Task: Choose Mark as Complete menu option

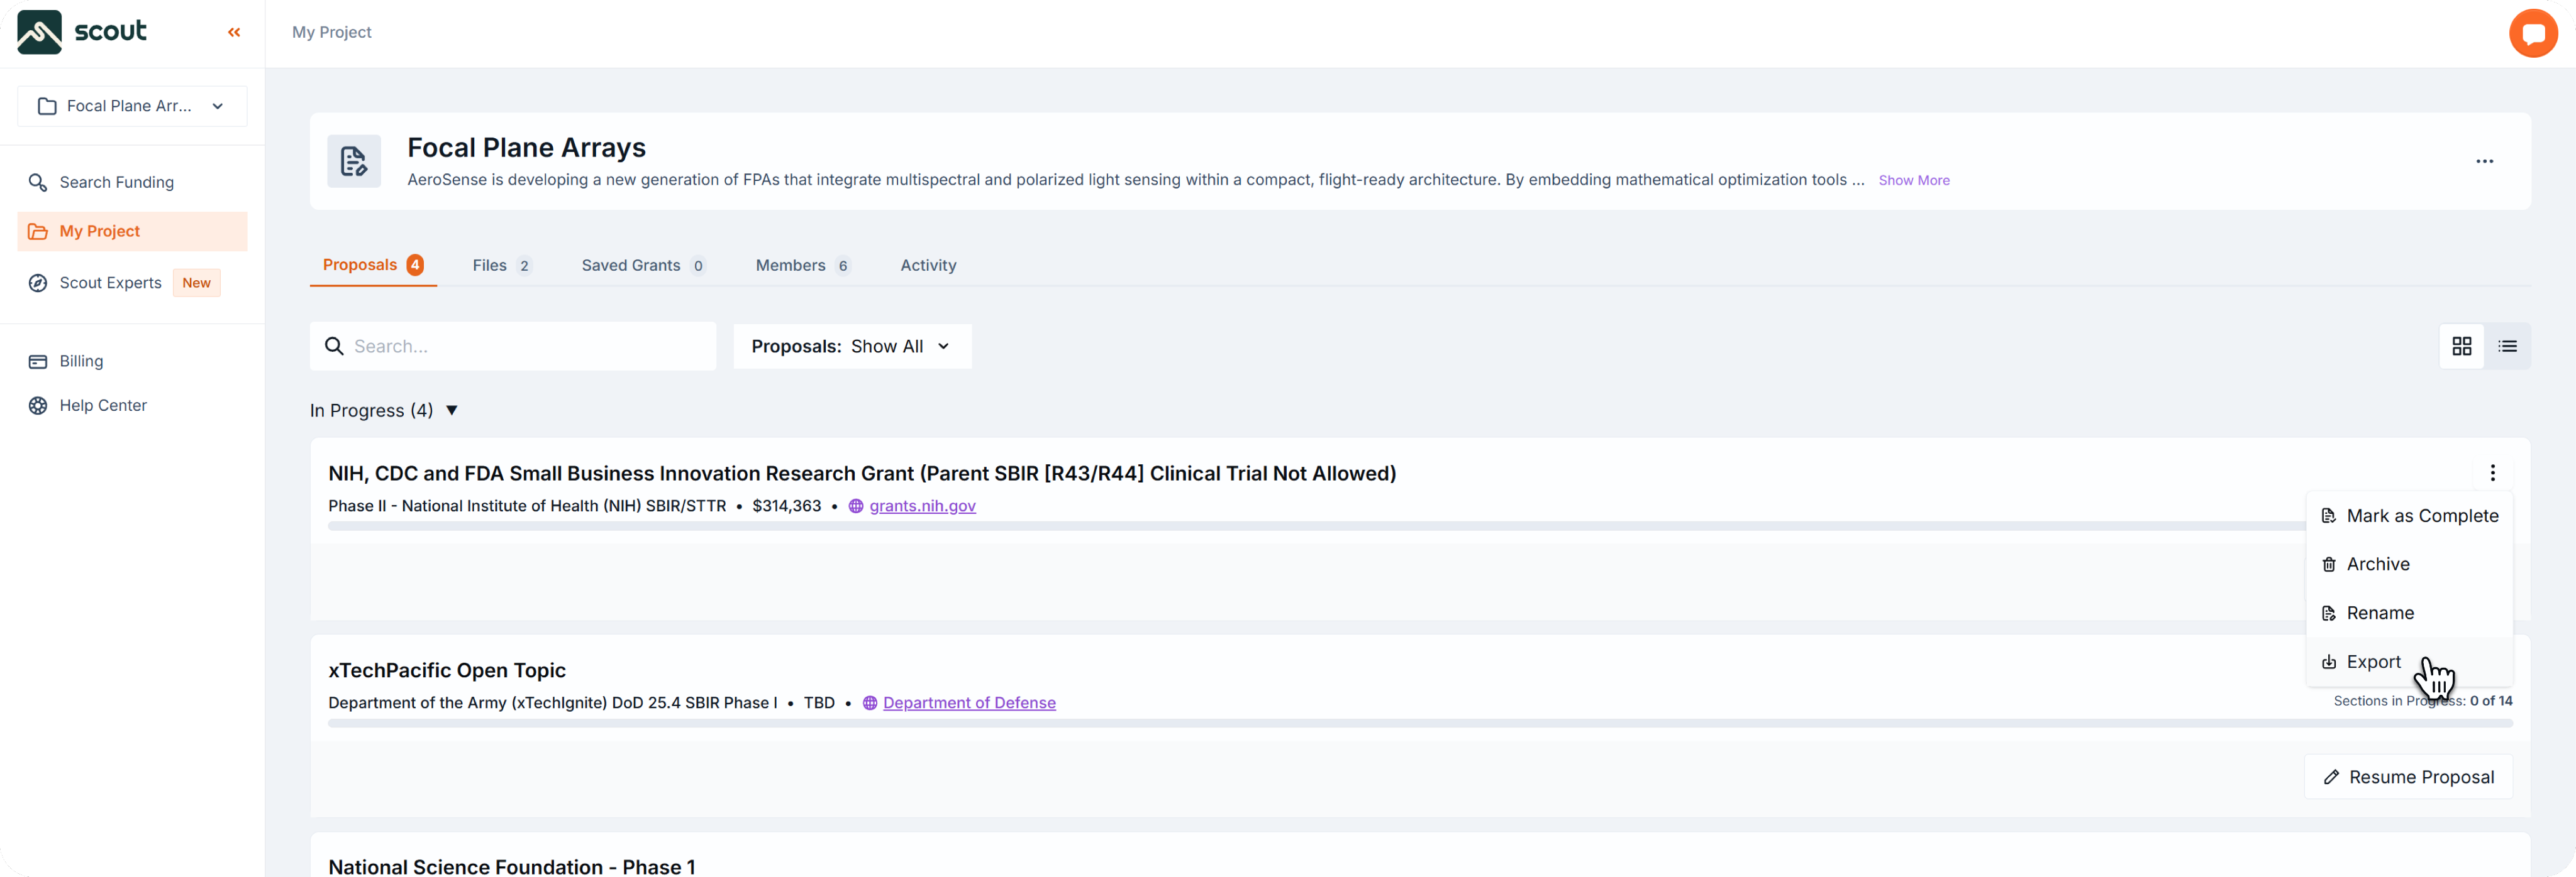Action: coord(2421,516)
